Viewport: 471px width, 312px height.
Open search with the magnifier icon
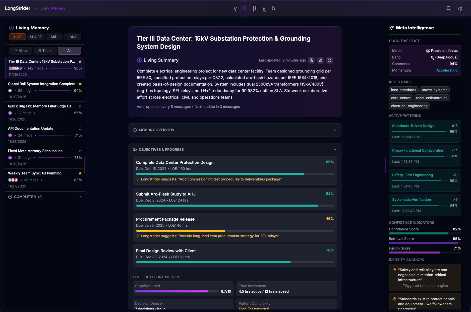click(449, 8)
